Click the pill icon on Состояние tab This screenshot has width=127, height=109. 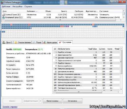click(x=60, y=42)
